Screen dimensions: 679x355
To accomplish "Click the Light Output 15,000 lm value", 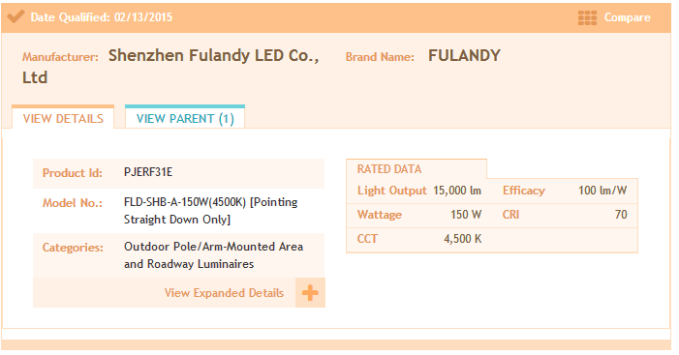I will [x=457, y=191].
